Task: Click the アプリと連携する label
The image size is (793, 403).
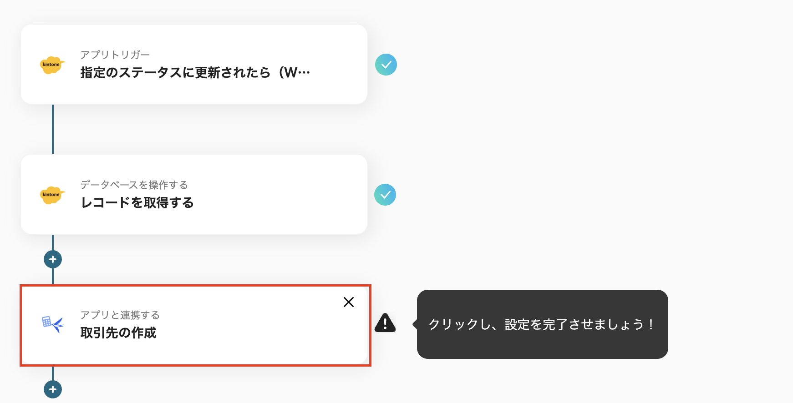Action: point(120,315)
